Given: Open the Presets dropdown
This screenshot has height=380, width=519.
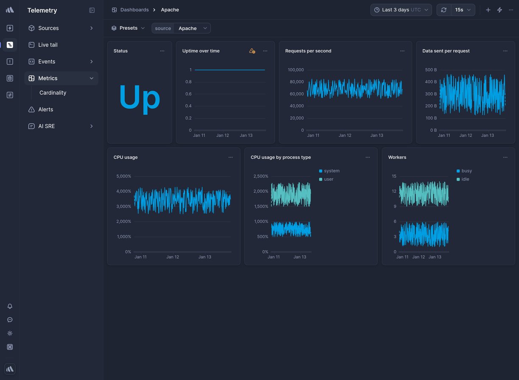Looking at the screenshot, I should (x=128, y=28).
